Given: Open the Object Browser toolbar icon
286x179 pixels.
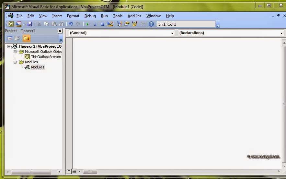Looking at the screenshot, I should click(134, 24).
